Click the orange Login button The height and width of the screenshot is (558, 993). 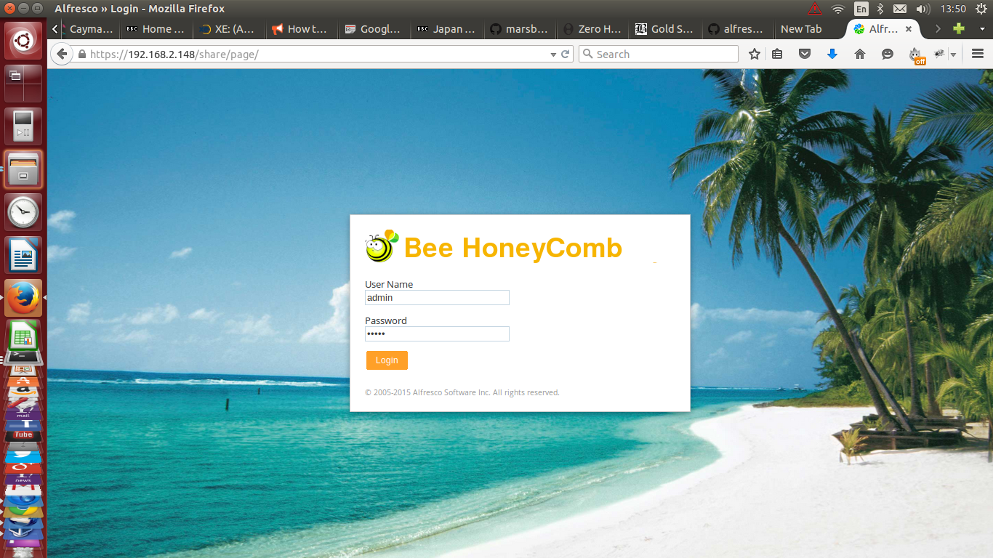click(387, 360)
